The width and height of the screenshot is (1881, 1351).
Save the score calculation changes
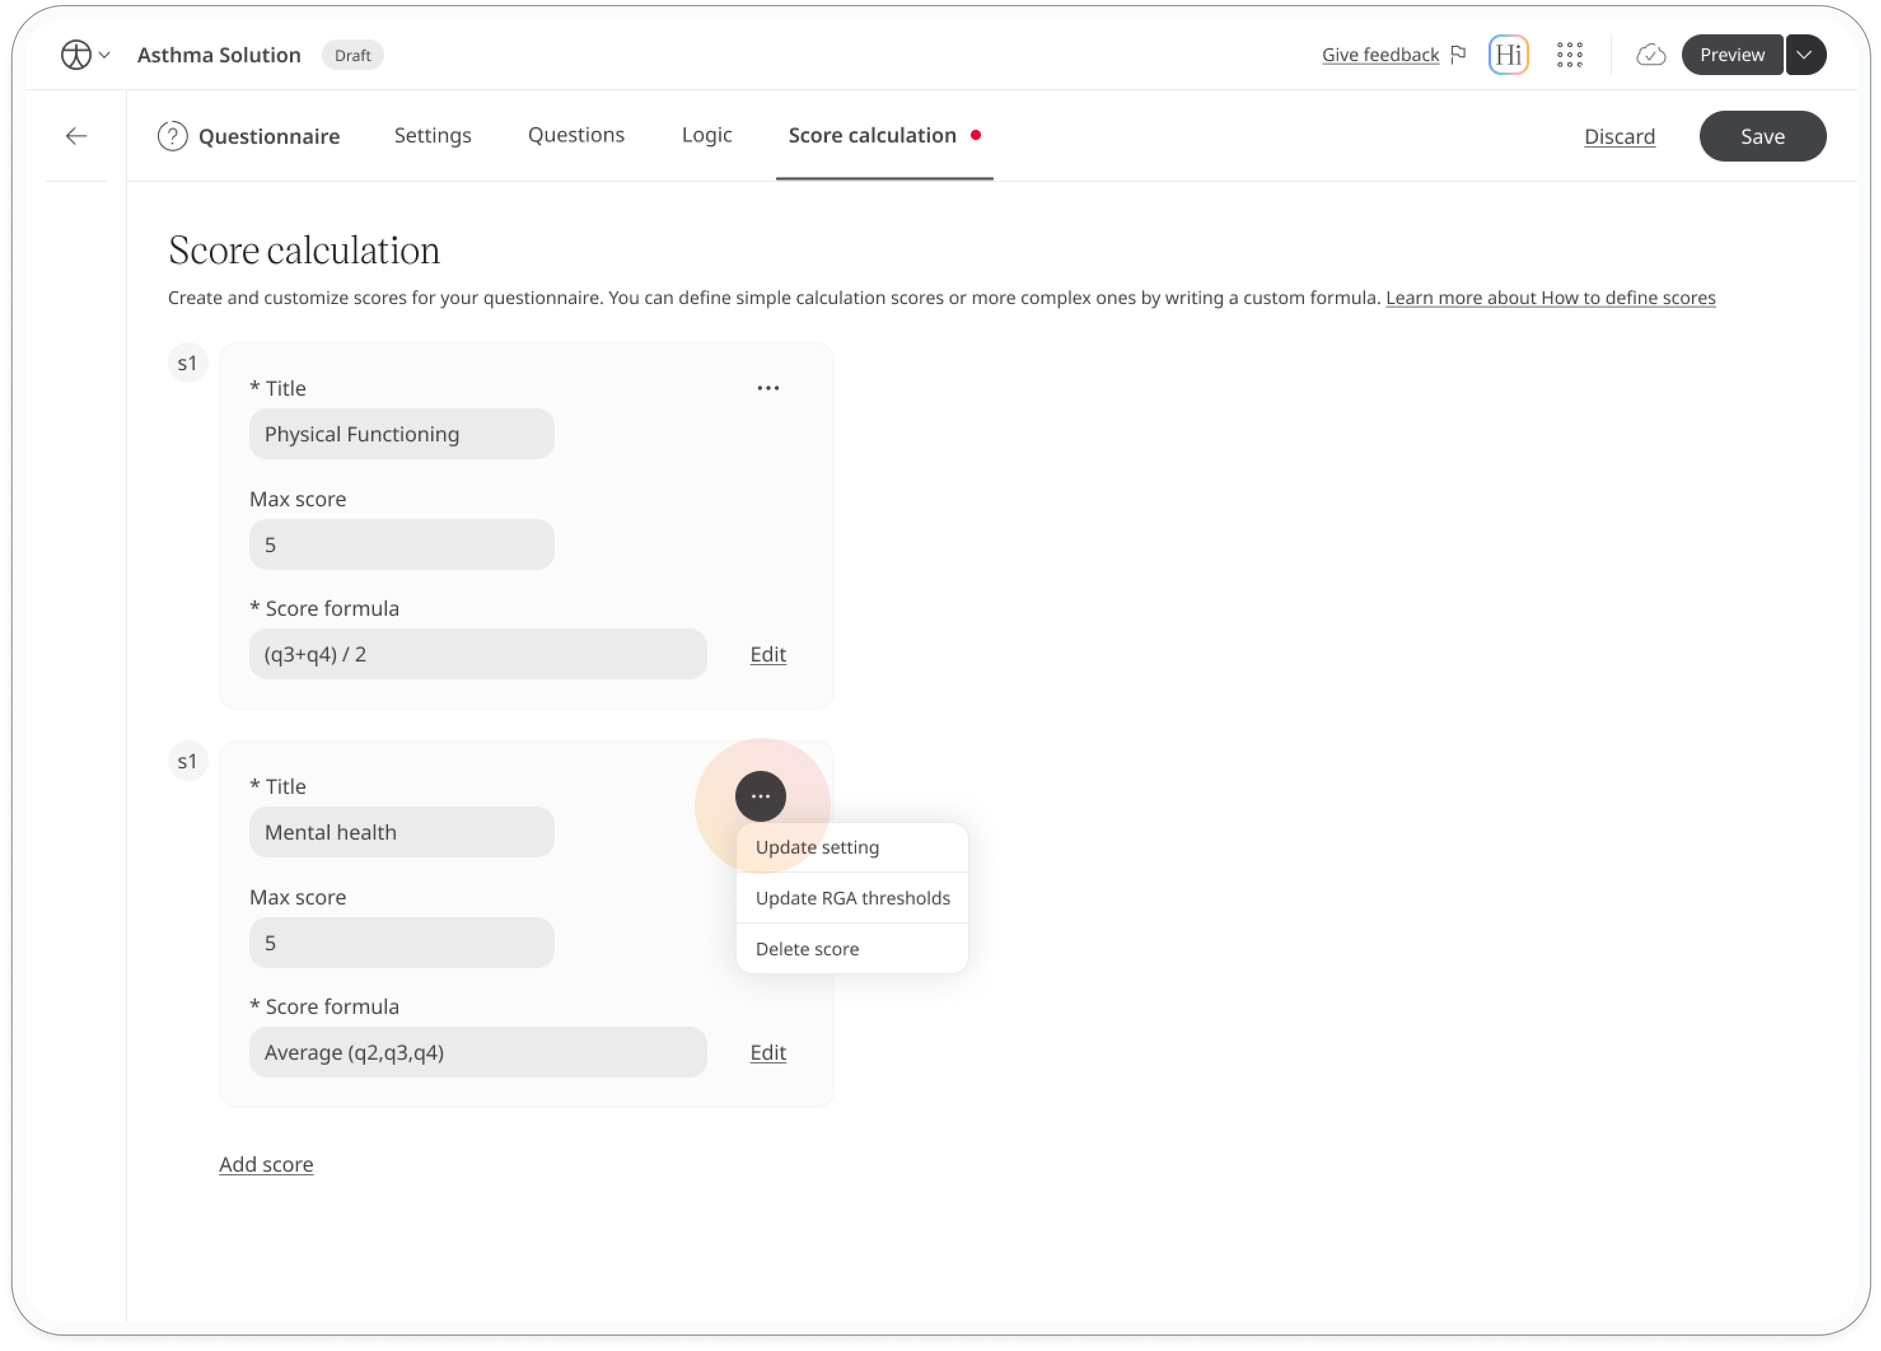tap(1763, 136)
